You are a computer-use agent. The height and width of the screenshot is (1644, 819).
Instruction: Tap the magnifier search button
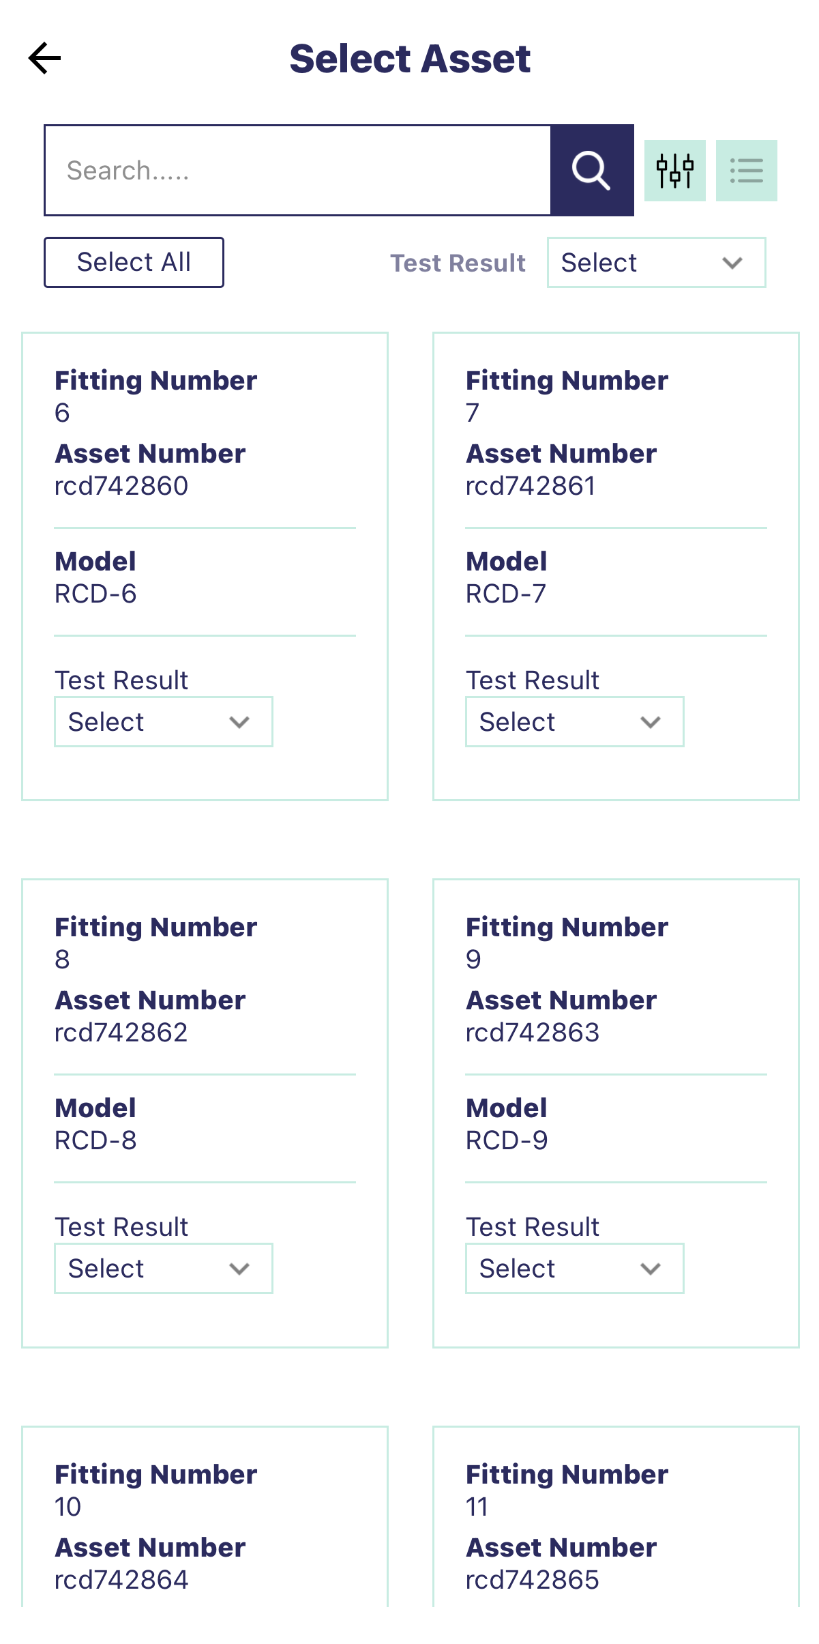point(591,171)
